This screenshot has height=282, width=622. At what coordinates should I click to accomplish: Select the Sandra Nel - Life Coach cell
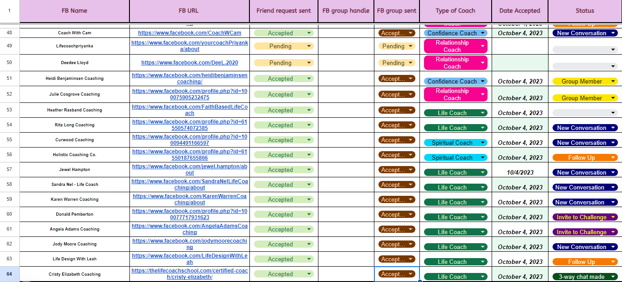click(x=74, y=185)
